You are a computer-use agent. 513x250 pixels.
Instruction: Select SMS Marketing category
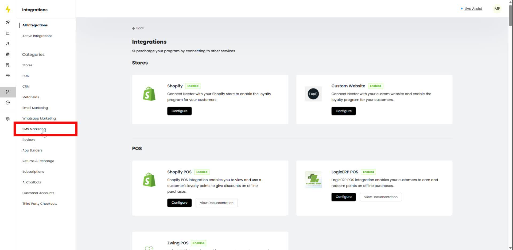click(34, 129)
